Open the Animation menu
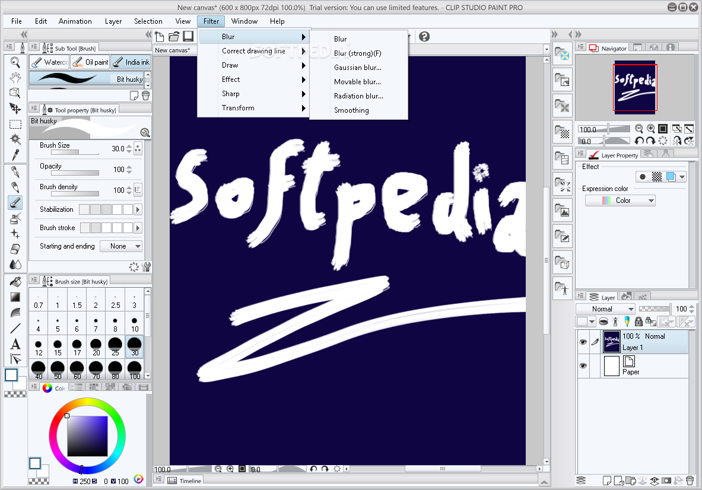The image size is (702, 490). coord(75,21)
